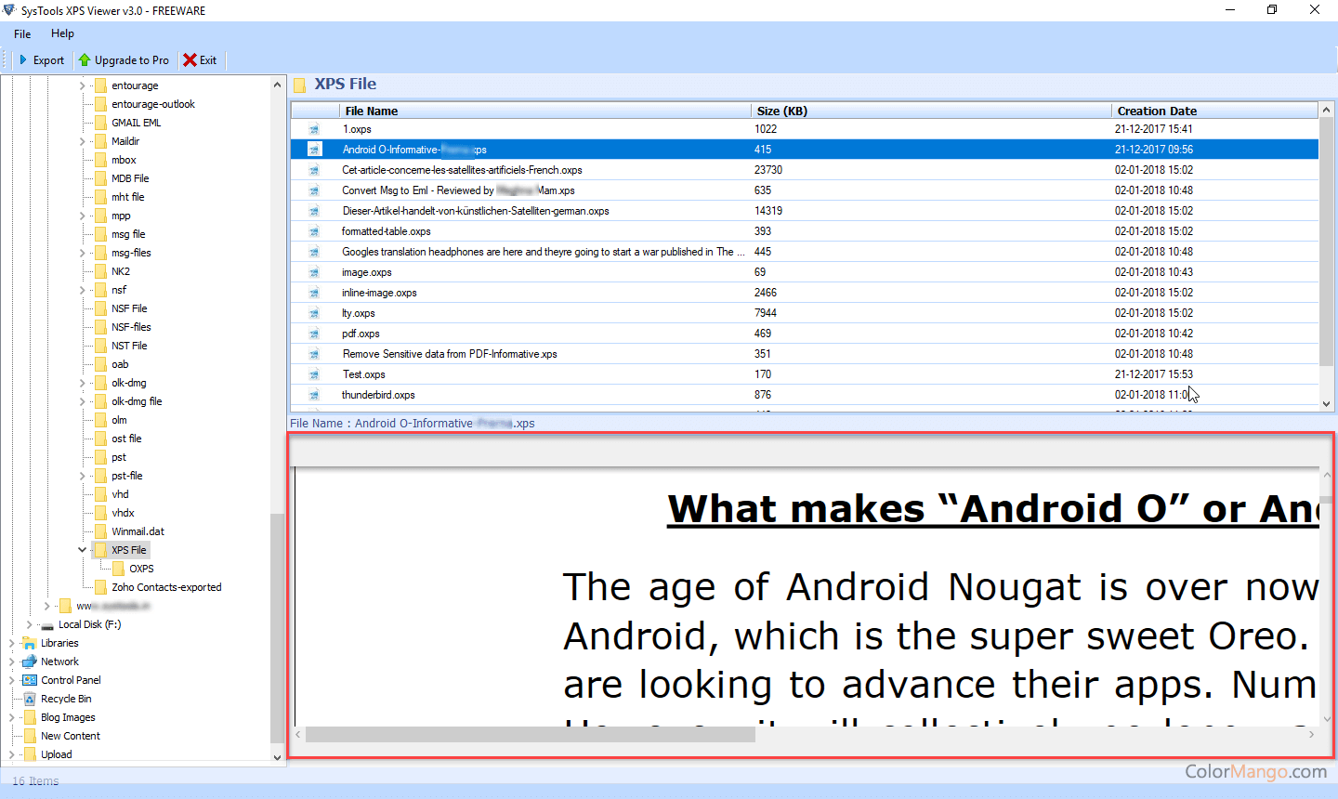Expand the Maildir folder node
The image size is (1338, 799).
click(83, 141)
